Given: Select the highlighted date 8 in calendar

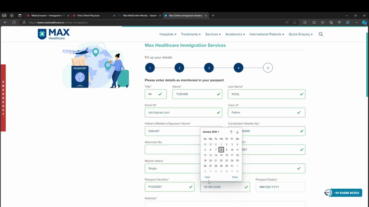Looking at the screenshot, I should [221, 150].
